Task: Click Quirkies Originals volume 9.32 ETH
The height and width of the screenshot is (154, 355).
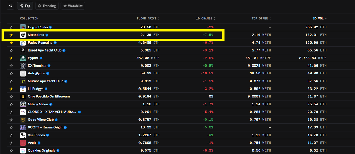Action: 318,150
